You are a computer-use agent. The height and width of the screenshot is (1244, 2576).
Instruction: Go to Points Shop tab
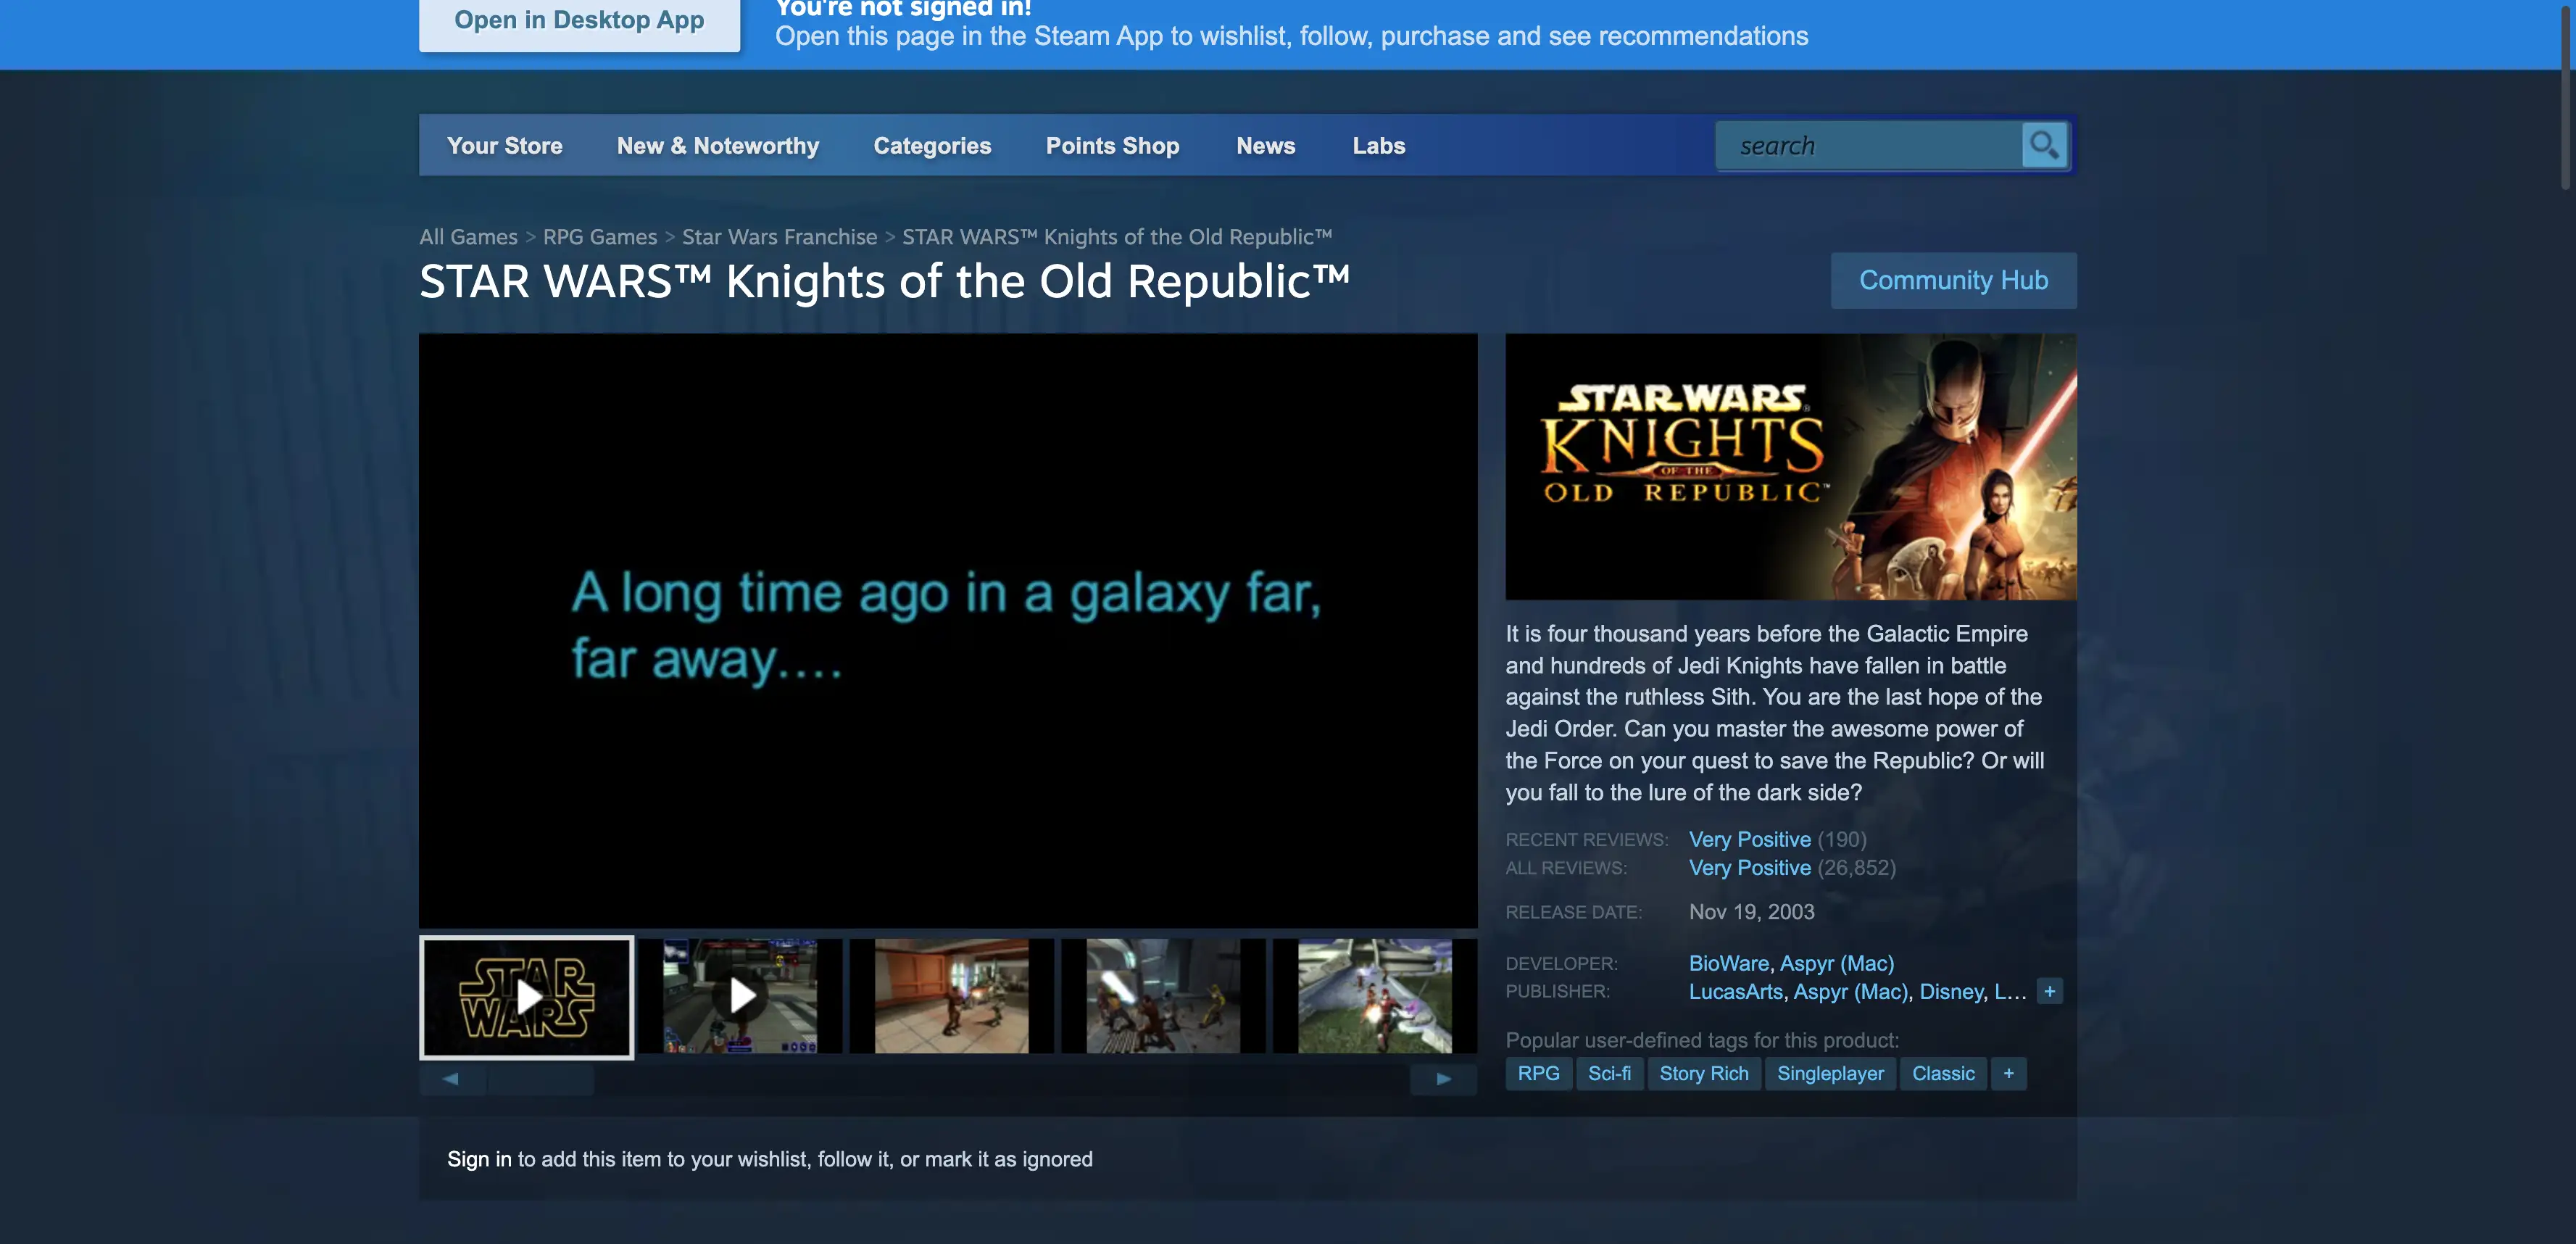point(1112,146)
